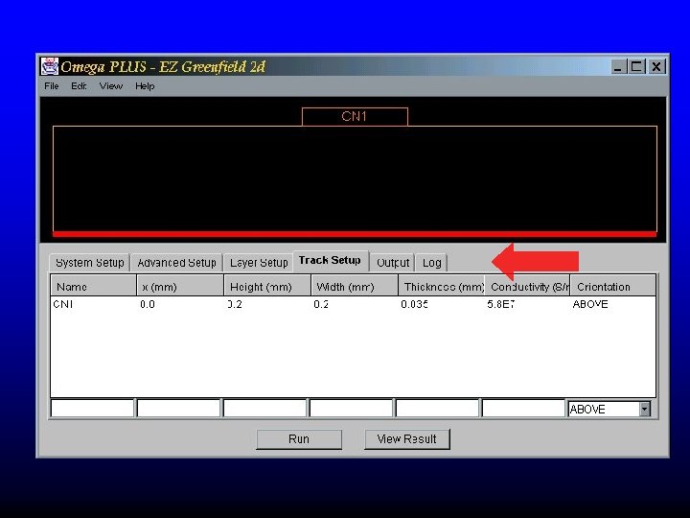
Task: Maximize the Omega PLUS window
Action: coord(636,66)
